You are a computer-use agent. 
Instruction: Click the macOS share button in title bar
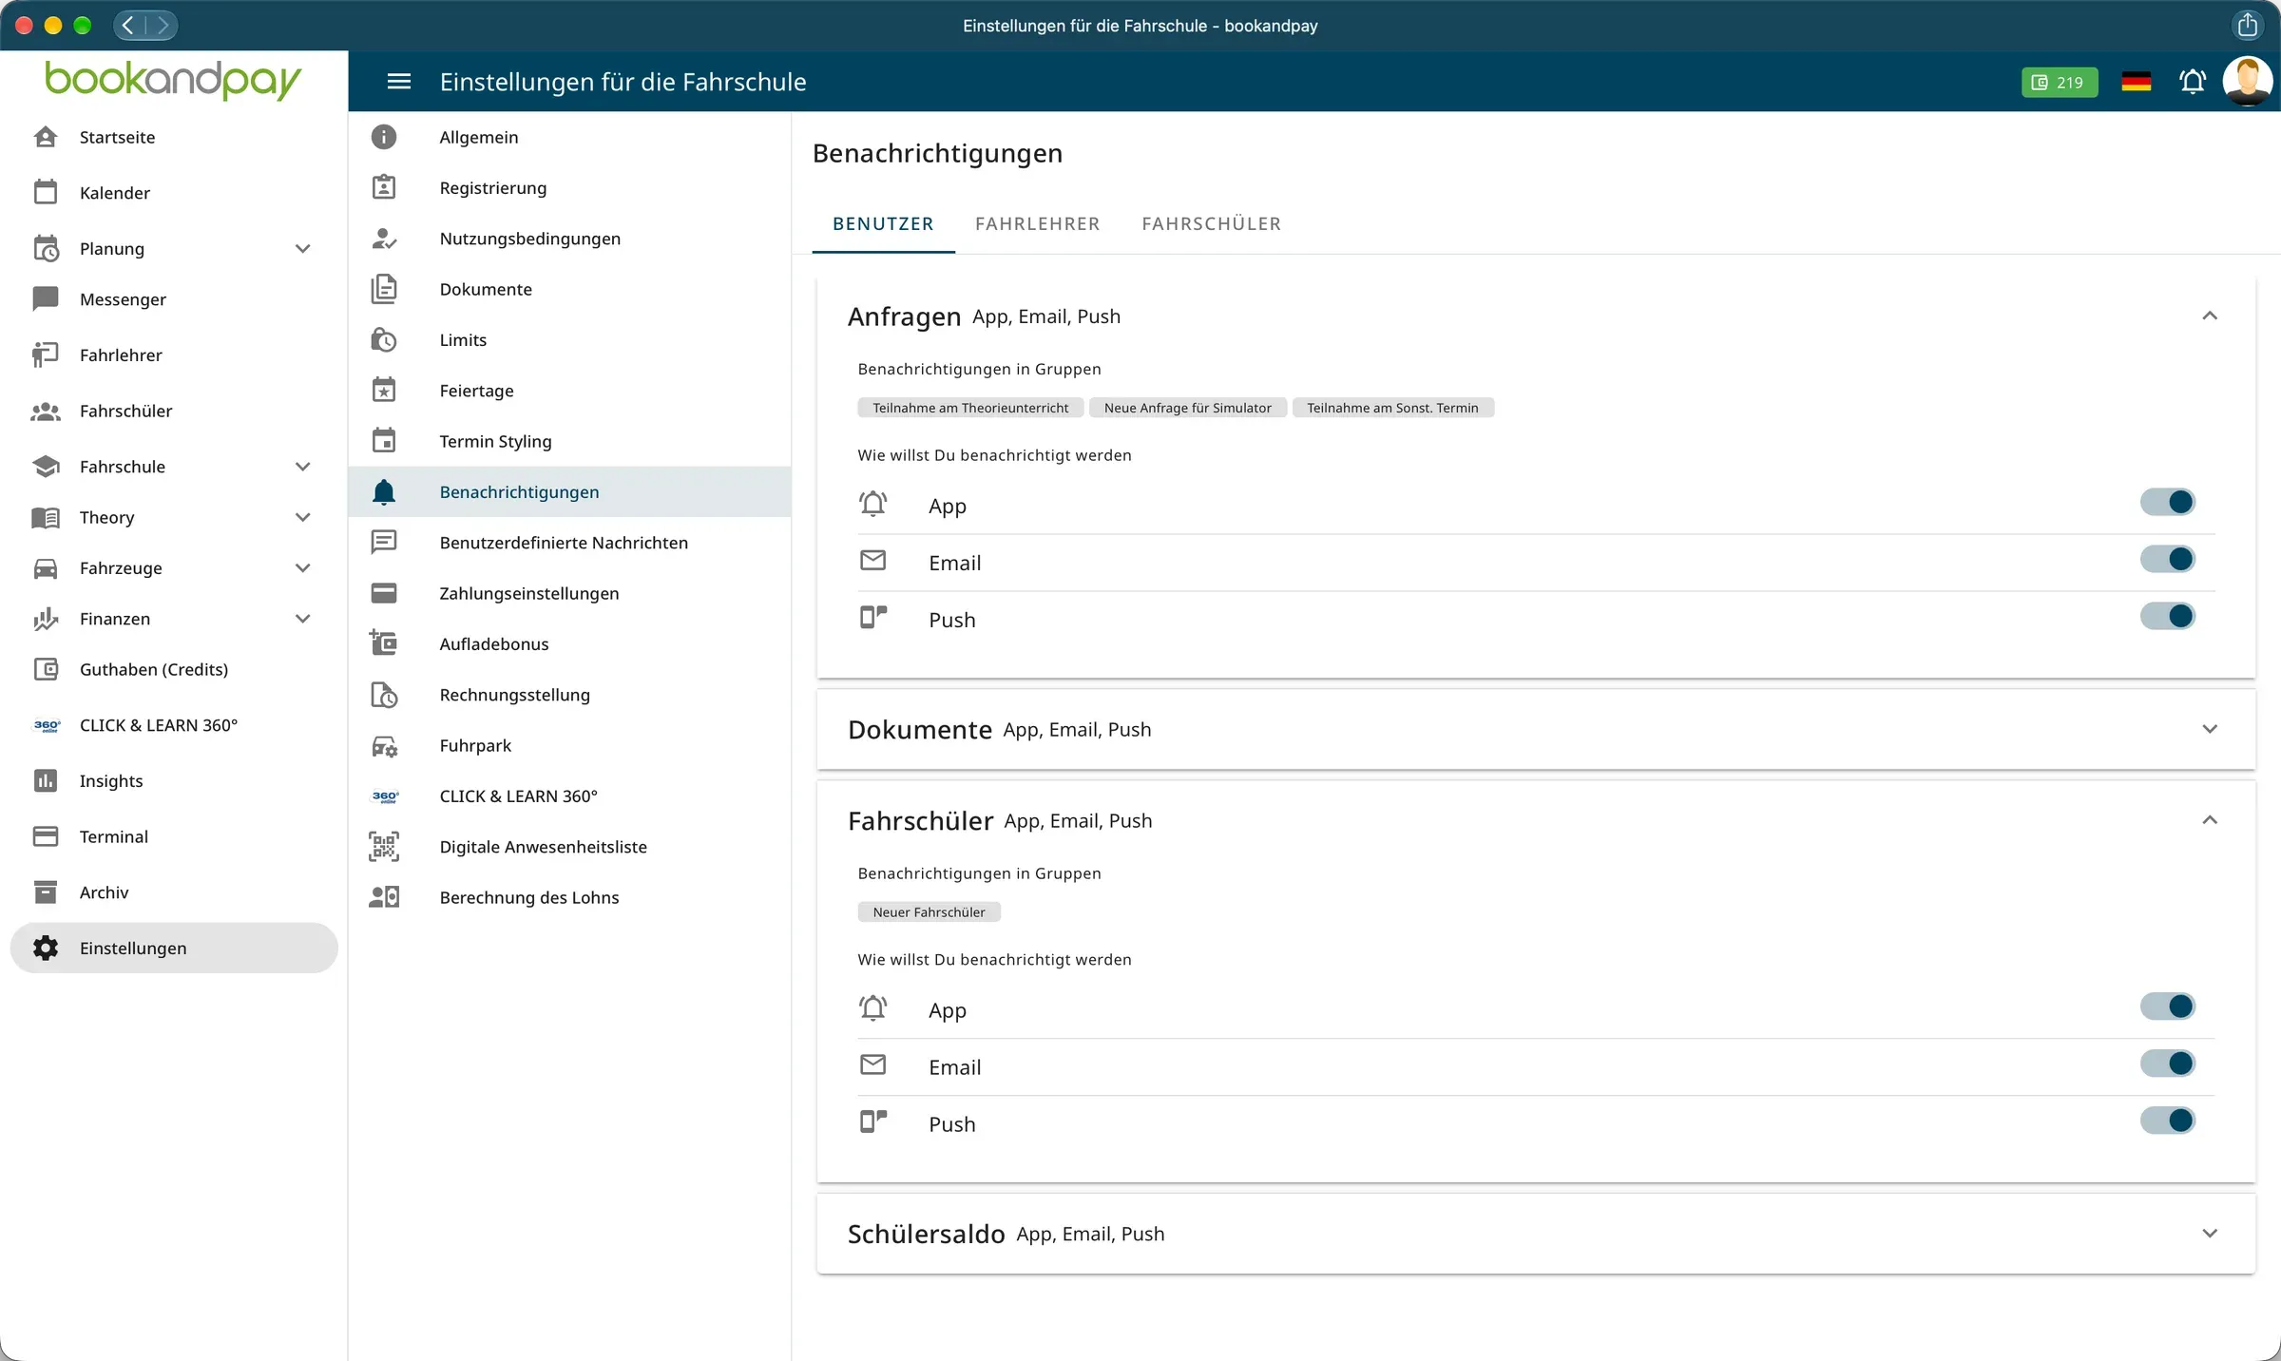pos(2247,25)
